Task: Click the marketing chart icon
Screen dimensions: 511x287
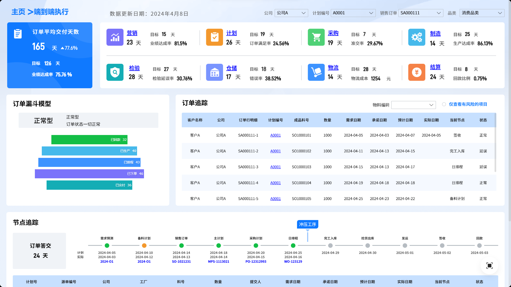Action: [x=115, y=37]
